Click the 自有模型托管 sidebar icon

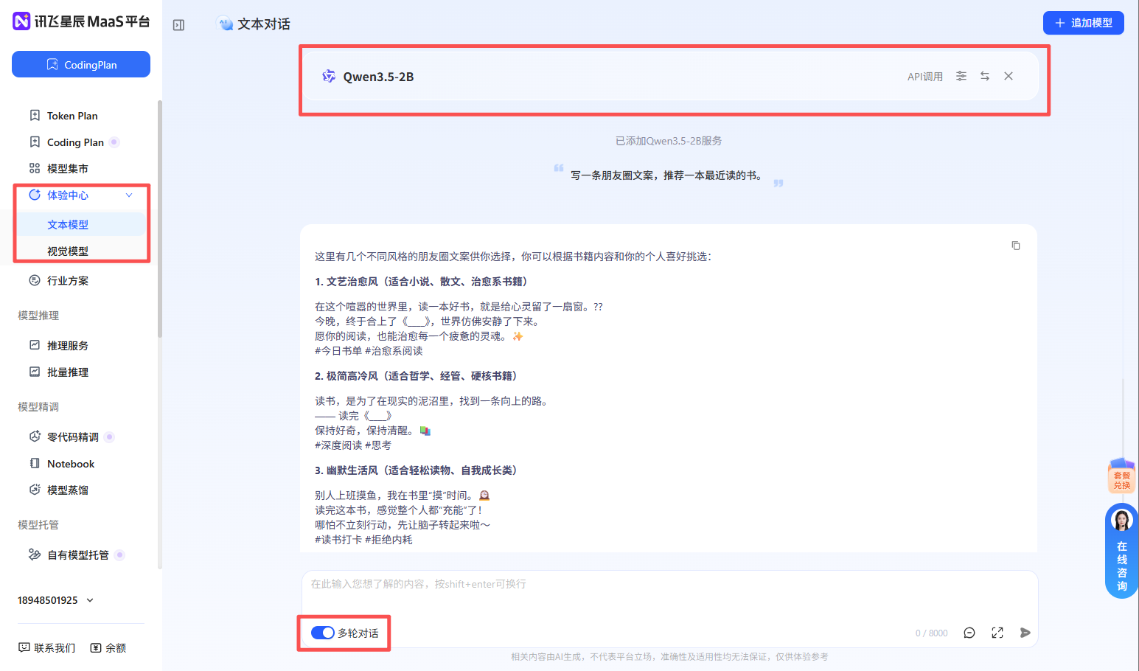click(x=35, y=554)
